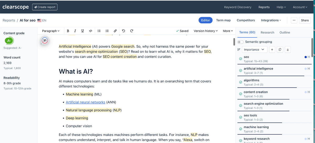
Task: Switch to the Research tab
Action: pos(267,33)
